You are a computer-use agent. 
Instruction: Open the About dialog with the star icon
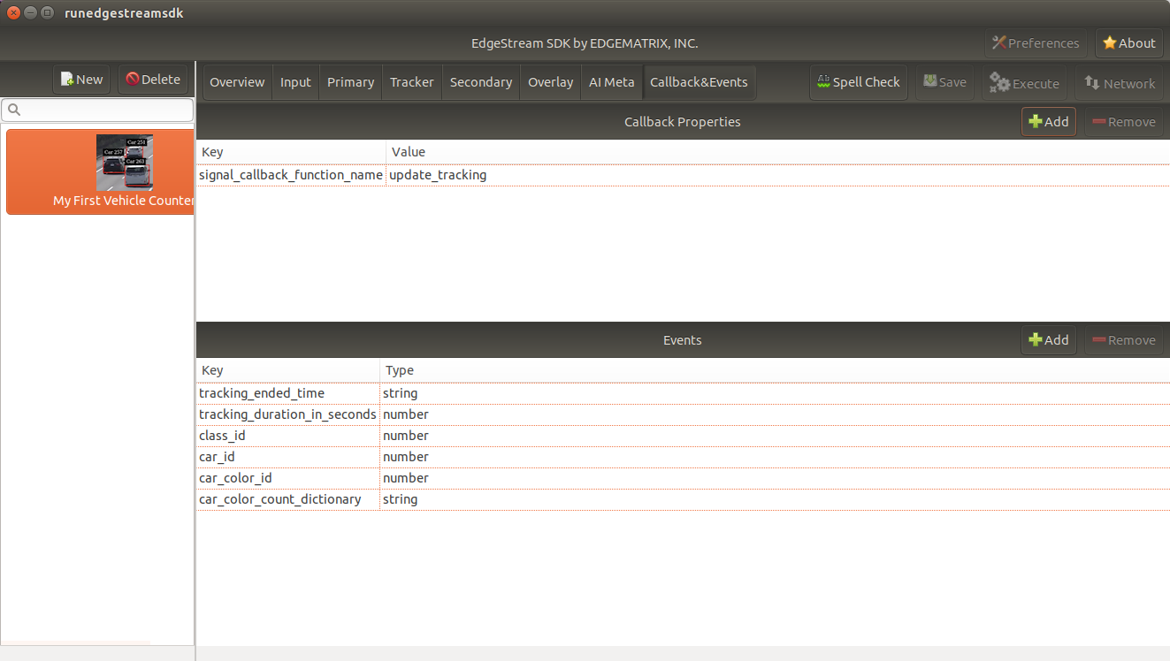pyautogui.click(x=1128, y=43)
